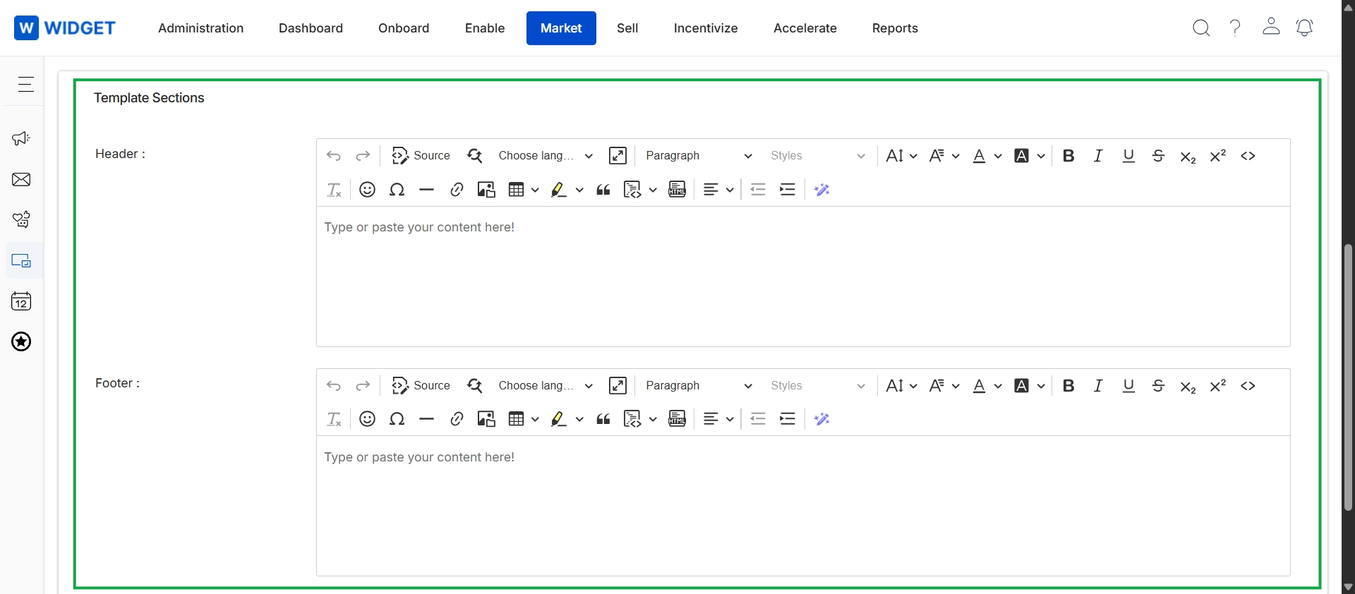Open Source view in Footer editor
1355x594 pixels.
click(x=421, y=386)
